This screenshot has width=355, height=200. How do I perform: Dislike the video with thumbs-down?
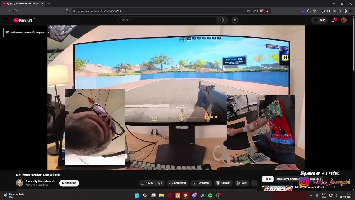point(160,183)
